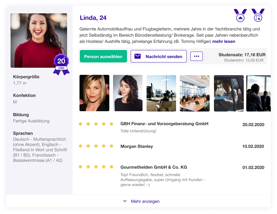Expand description with mehr lesen
This screenshot has height=214, width=277.
(224, 41)
